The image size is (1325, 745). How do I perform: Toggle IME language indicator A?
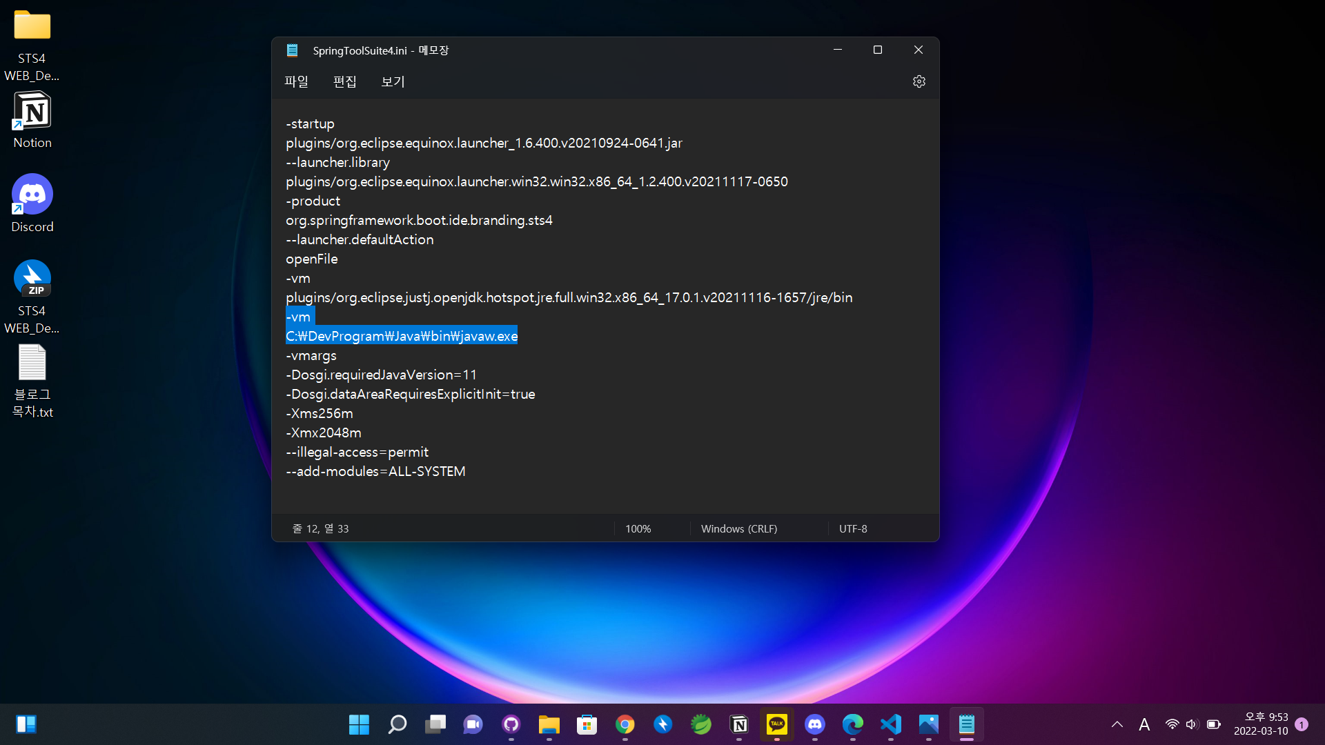click(x=1144, y=724)
